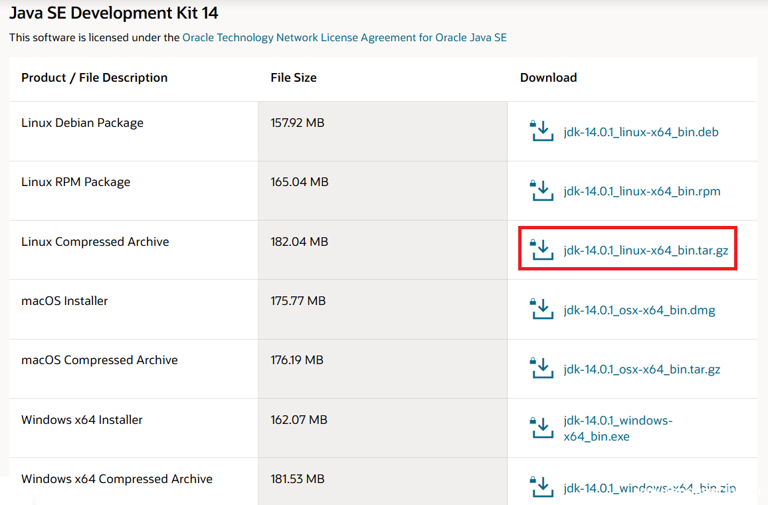Download jdk-14.0.1_osx-x64_bin.tar.gz via its filename link
The width and height of the screenshot is (768, 505).
click(642, 369)
